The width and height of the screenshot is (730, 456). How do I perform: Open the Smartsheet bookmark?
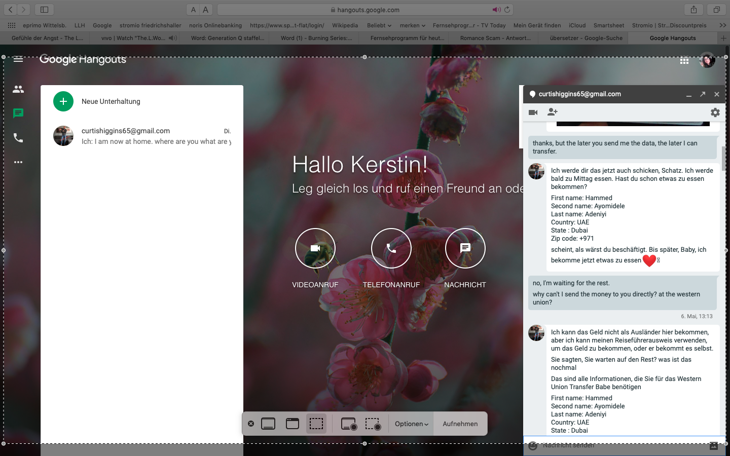[609, 25]
